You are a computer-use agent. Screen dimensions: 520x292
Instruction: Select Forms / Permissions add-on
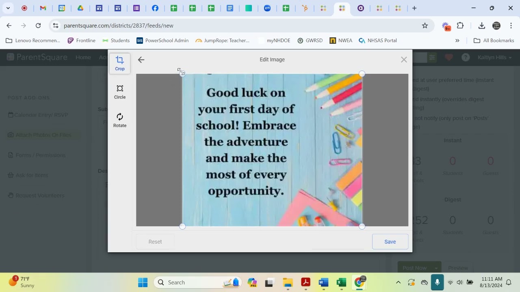coord(37,155)
